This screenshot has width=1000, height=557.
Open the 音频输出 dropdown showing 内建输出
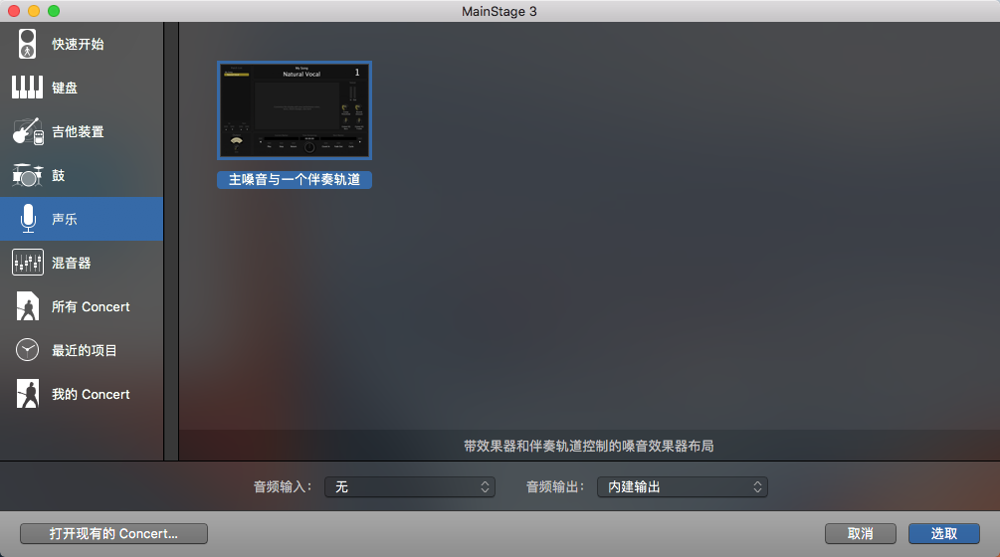(x=683, y=487)
